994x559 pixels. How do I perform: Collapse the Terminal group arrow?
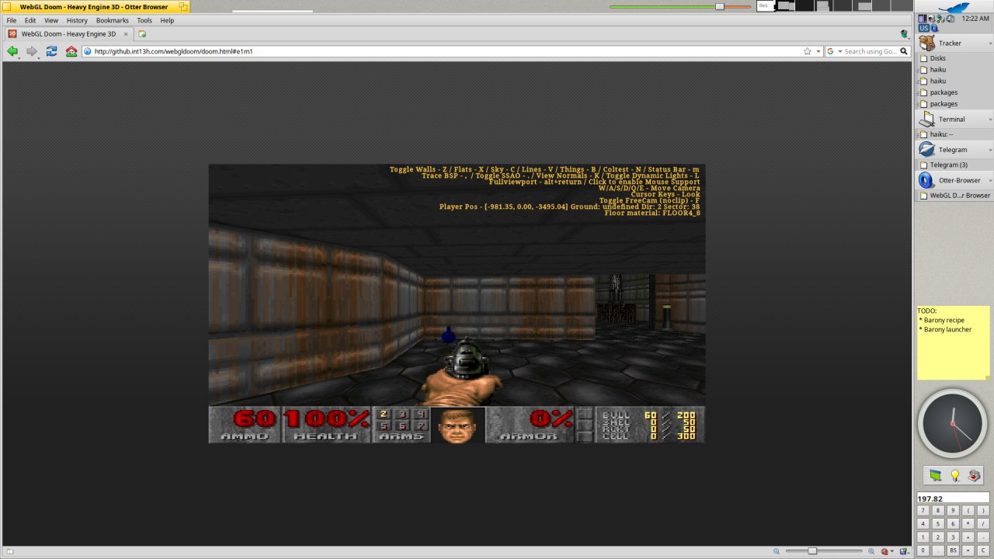coord(990,120)
